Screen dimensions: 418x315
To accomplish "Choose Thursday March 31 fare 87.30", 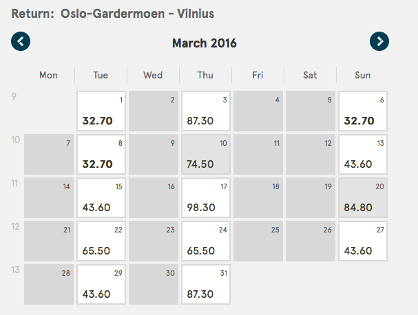I will tap(206, 284).
